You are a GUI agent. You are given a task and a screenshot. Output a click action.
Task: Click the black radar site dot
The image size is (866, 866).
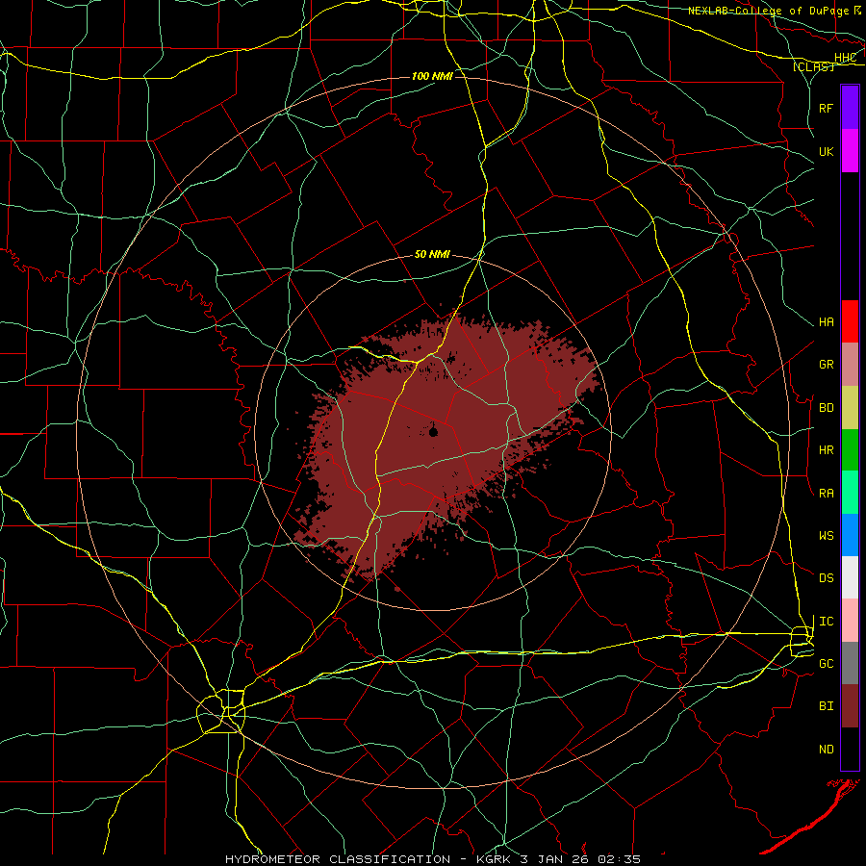click(x=434, y=432)
